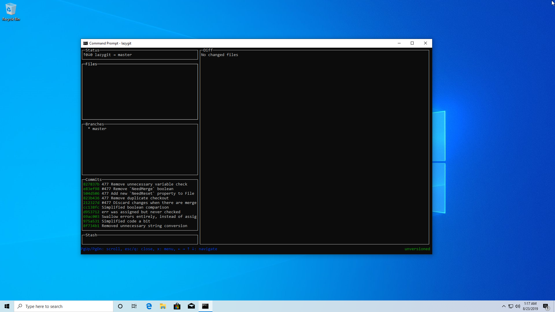Open the taskbar clock and date

tap(530, 306)
